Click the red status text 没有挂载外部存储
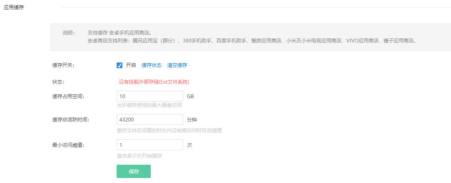This screenshot has width=451, height=183. 154,82
